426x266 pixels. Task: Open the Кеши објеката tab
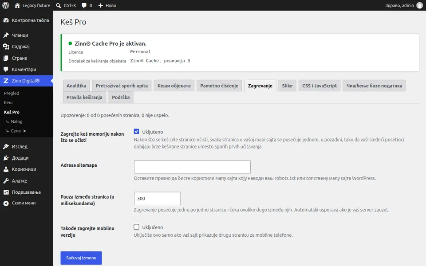174,86
